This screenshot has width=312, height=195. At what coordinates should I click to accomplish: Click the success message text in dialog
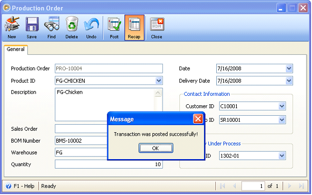click(x=156, y=134)
